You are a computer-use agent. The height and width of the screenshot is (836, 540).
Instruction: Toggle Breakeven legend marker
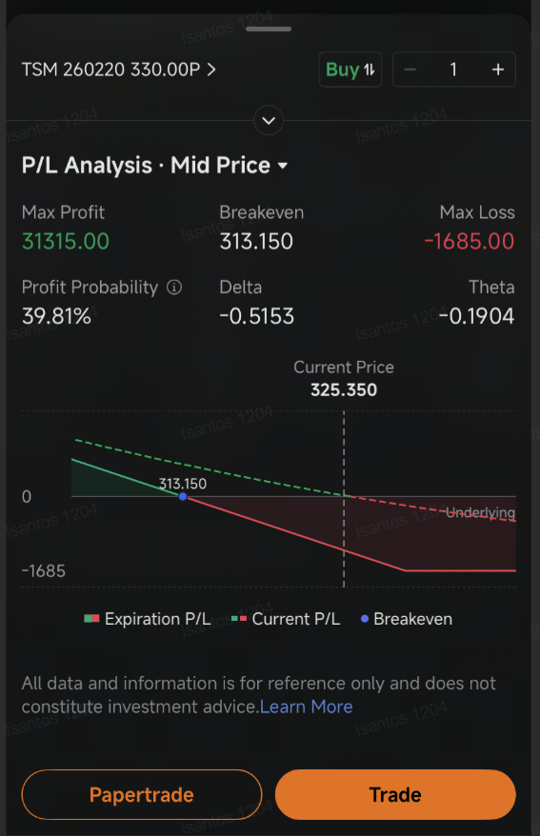pos(407,619)
